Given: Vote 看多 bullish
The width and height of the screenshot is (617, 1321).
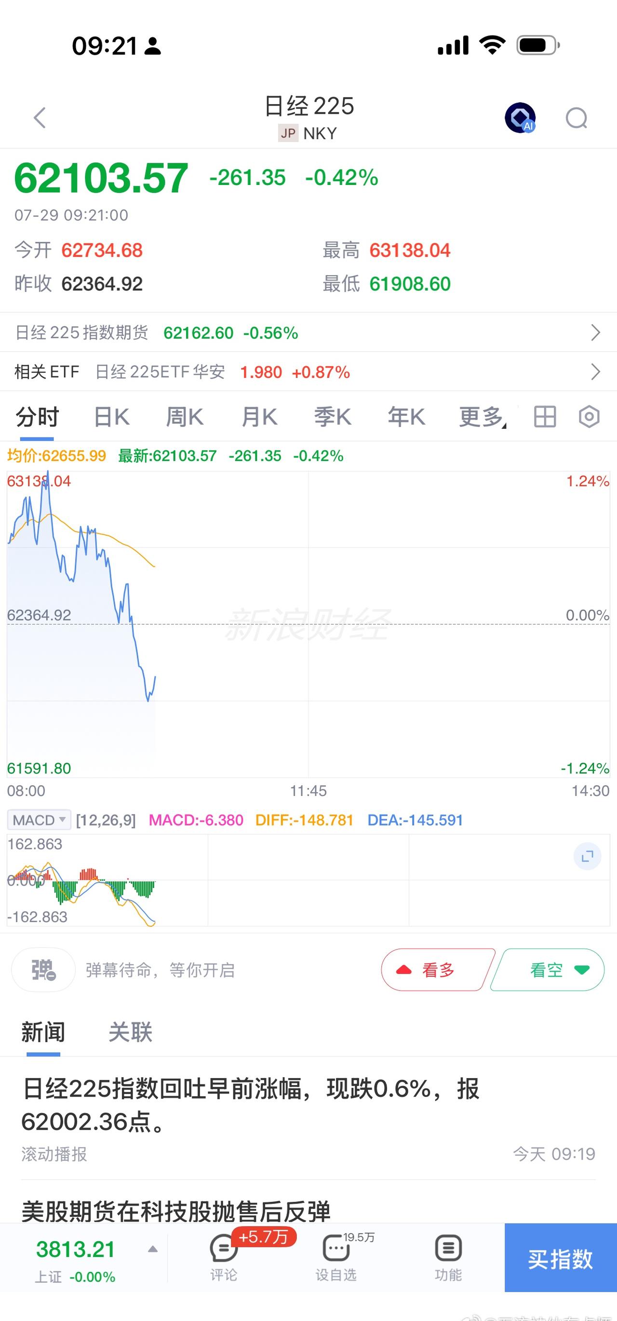Looking at the screenshot, I should pos(438,970).
